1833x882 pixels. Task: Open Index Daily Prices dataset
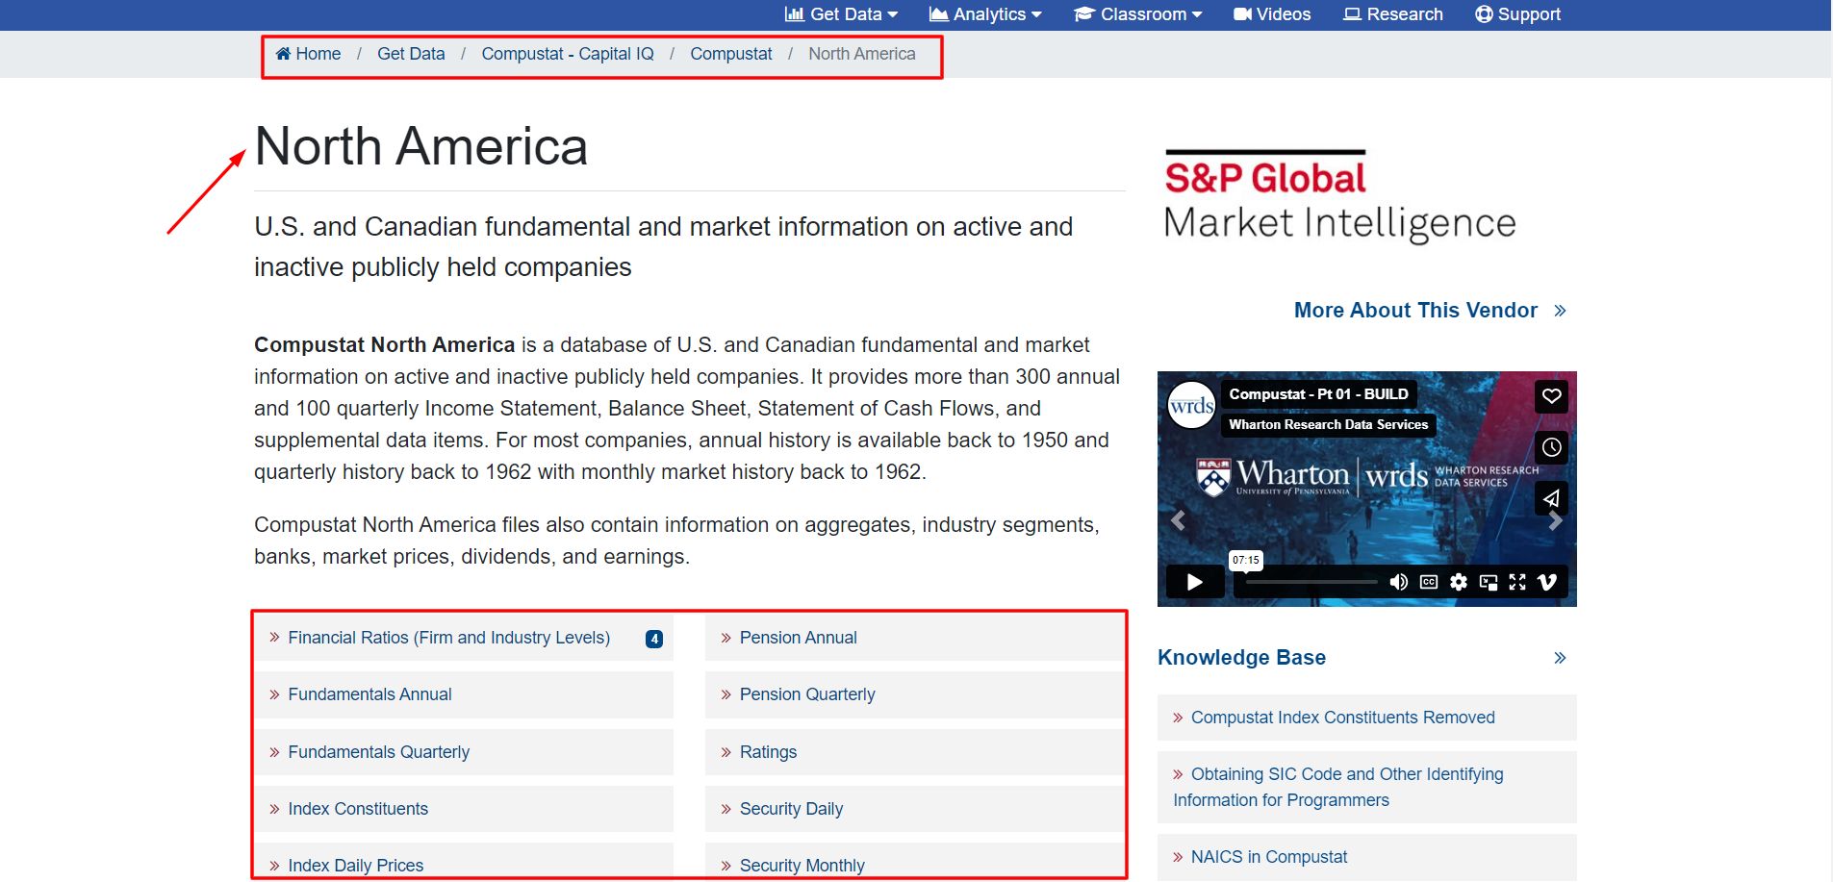coord(355,866)
